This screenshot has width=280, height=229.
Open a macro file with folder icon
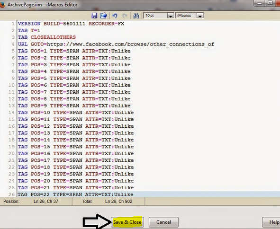[x=103, y=16]
